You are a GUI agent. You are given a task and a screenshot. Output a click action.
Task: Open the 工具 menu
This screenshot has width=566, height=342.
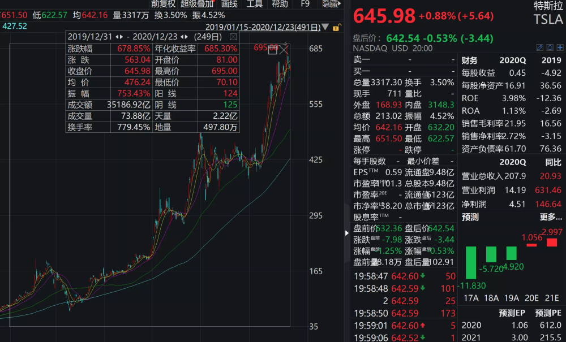pos(255,4)
